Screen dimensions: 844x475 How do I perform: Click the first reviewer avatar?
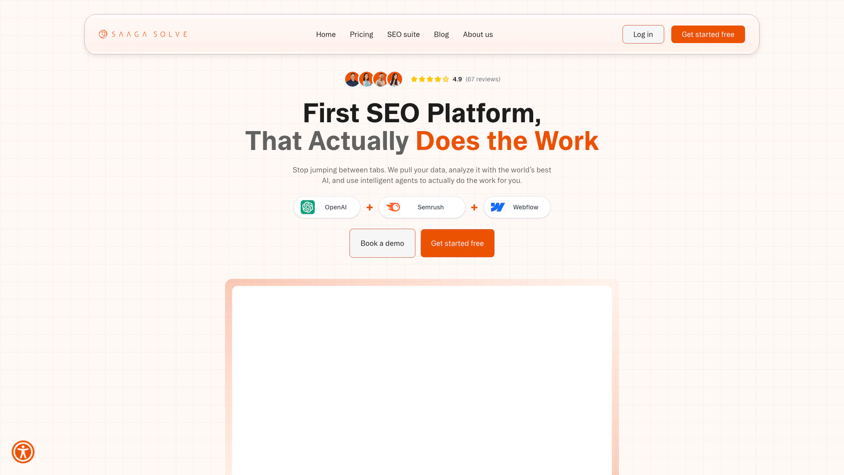click(x=352, y=79)
